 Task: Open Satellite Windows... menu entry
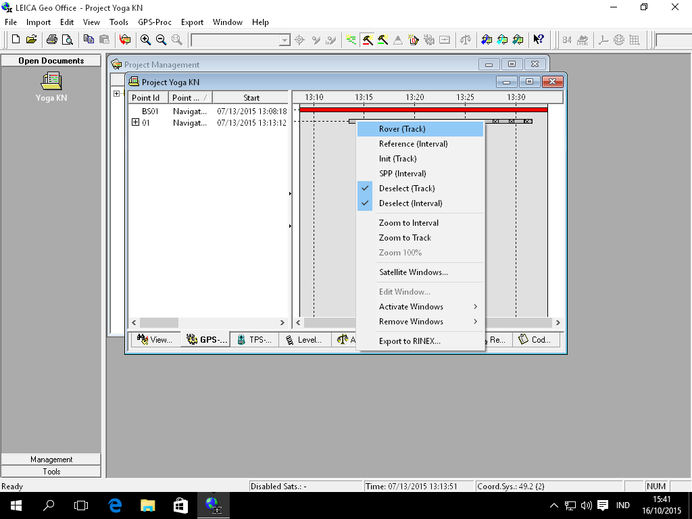[x=420, y=272]
